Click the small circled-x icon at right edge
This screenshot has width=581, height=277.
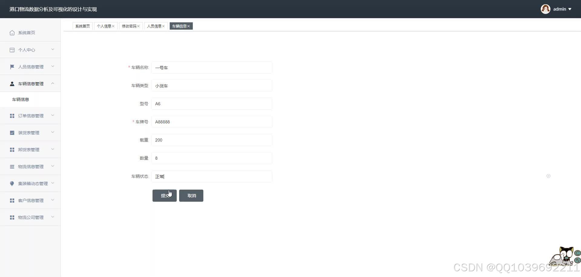tap(548, 176)
